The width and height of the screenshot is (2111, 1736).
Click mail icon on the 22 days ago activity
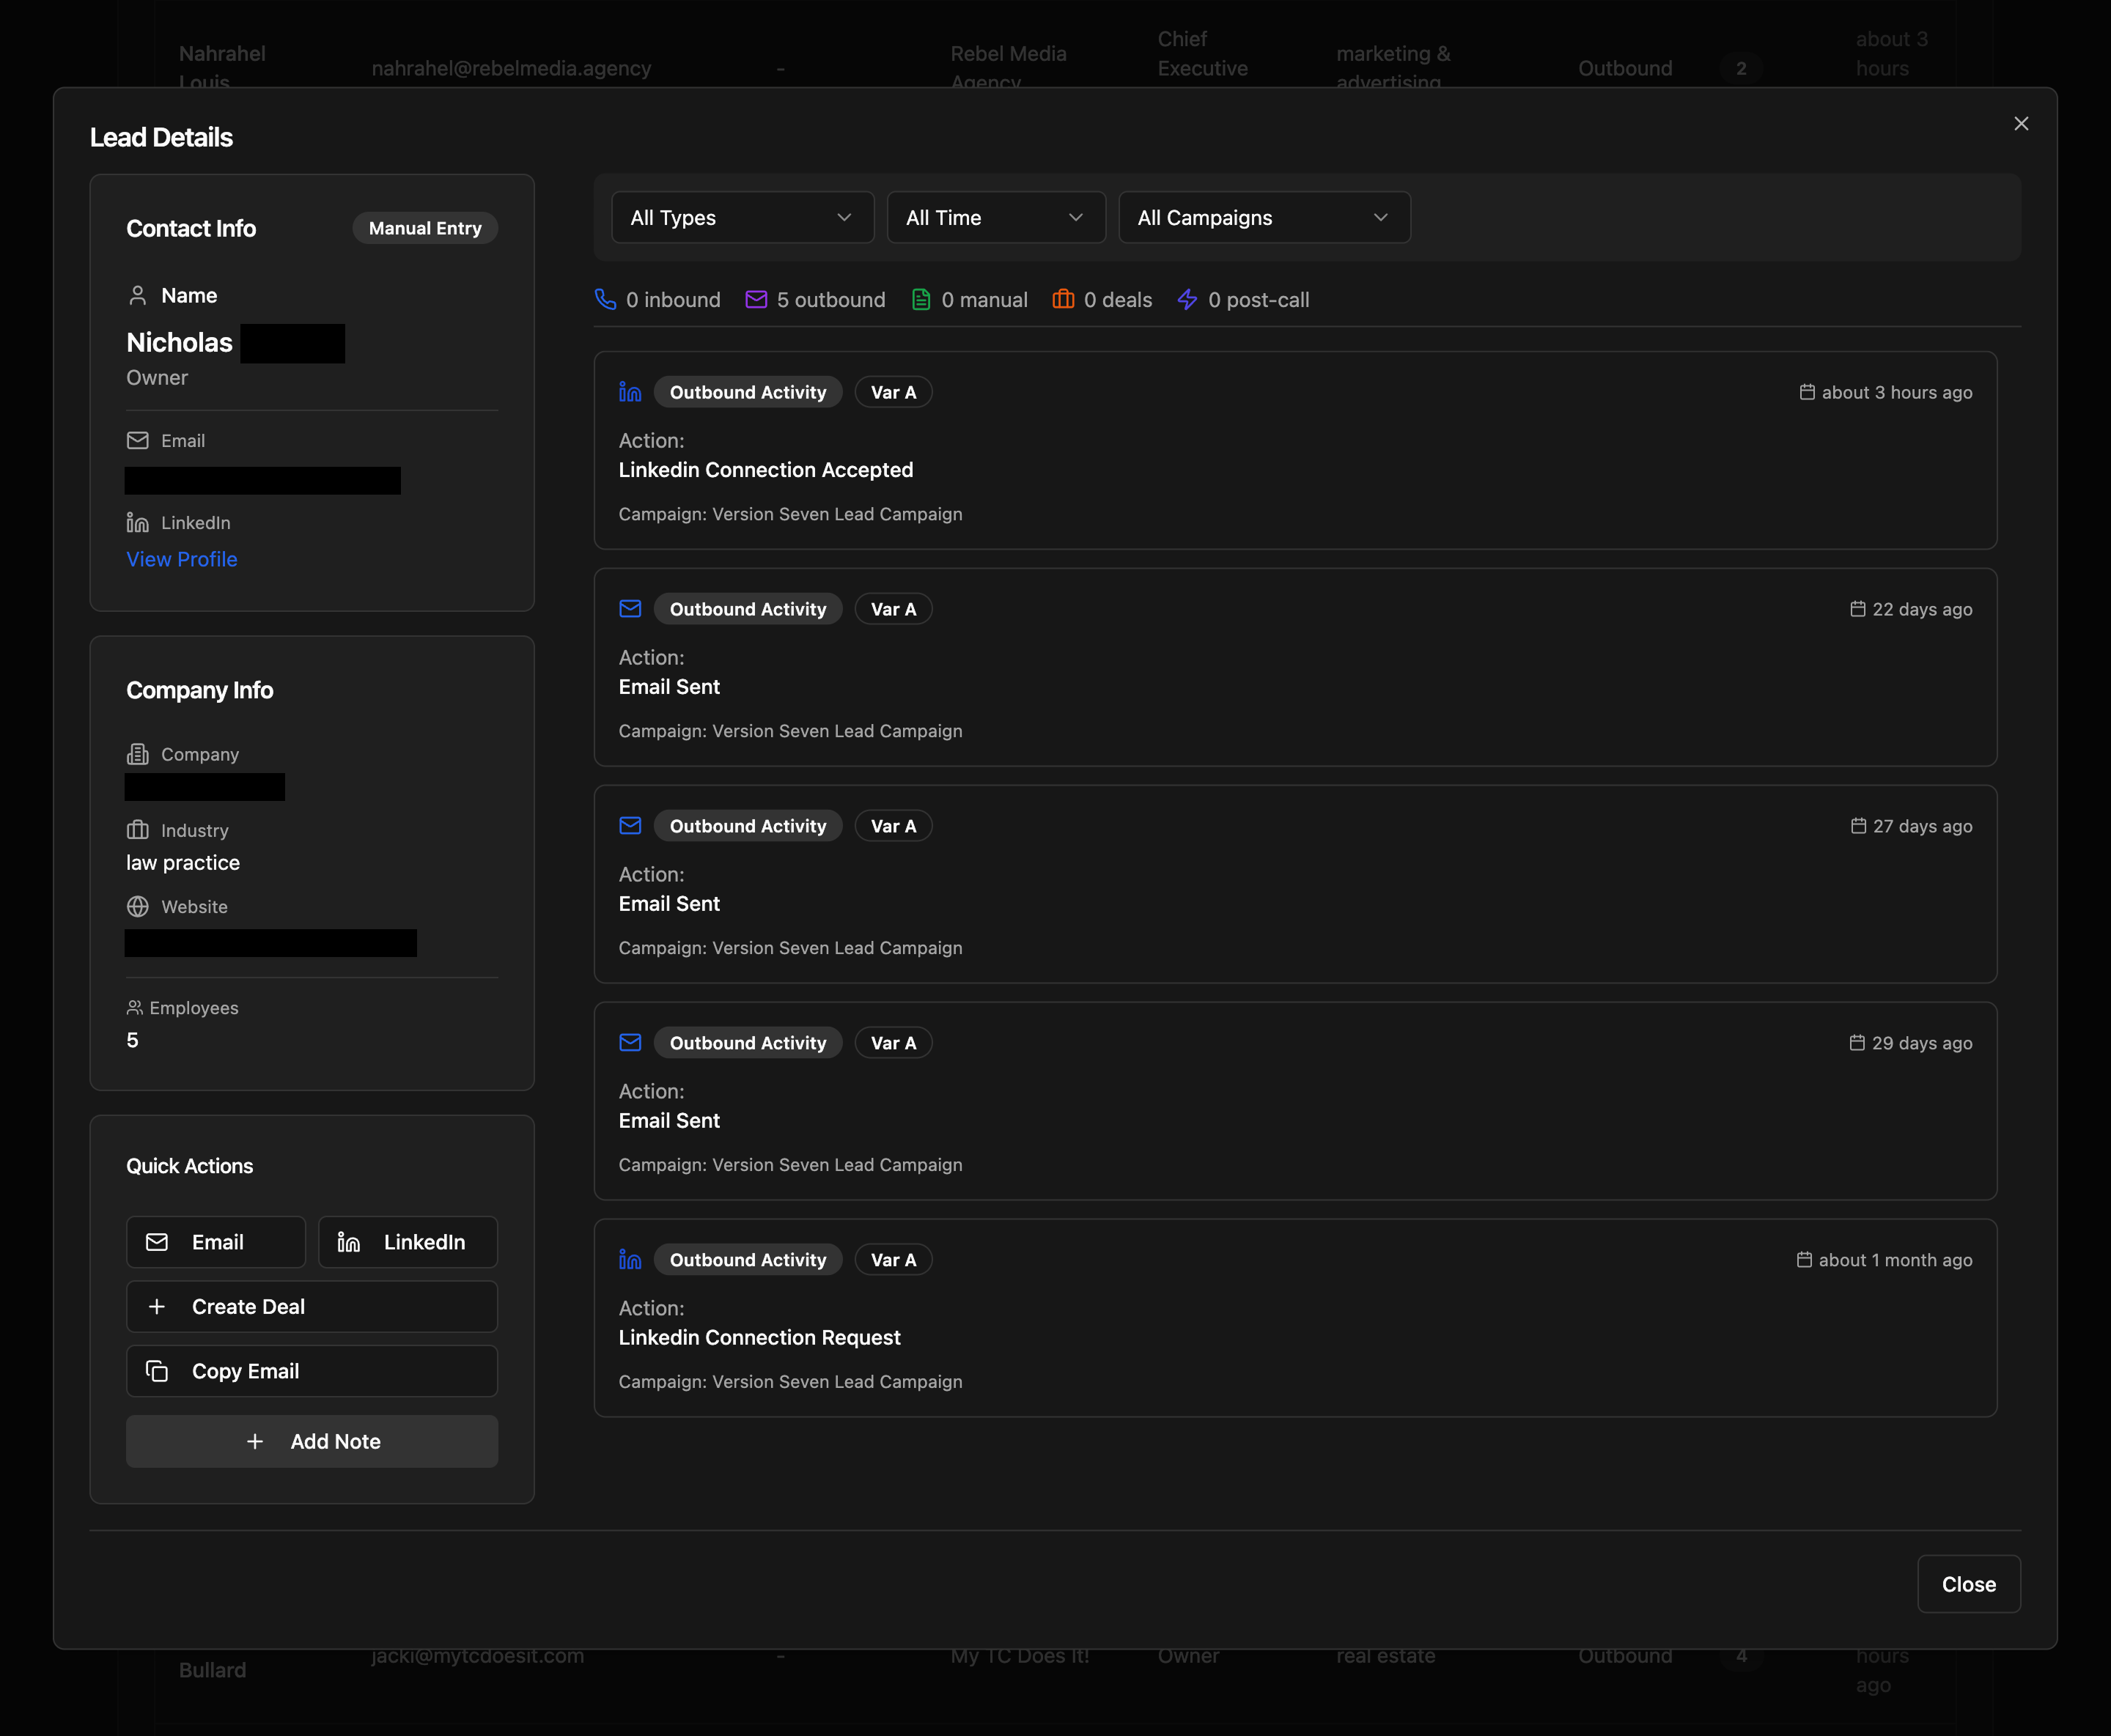pos(630,609)
